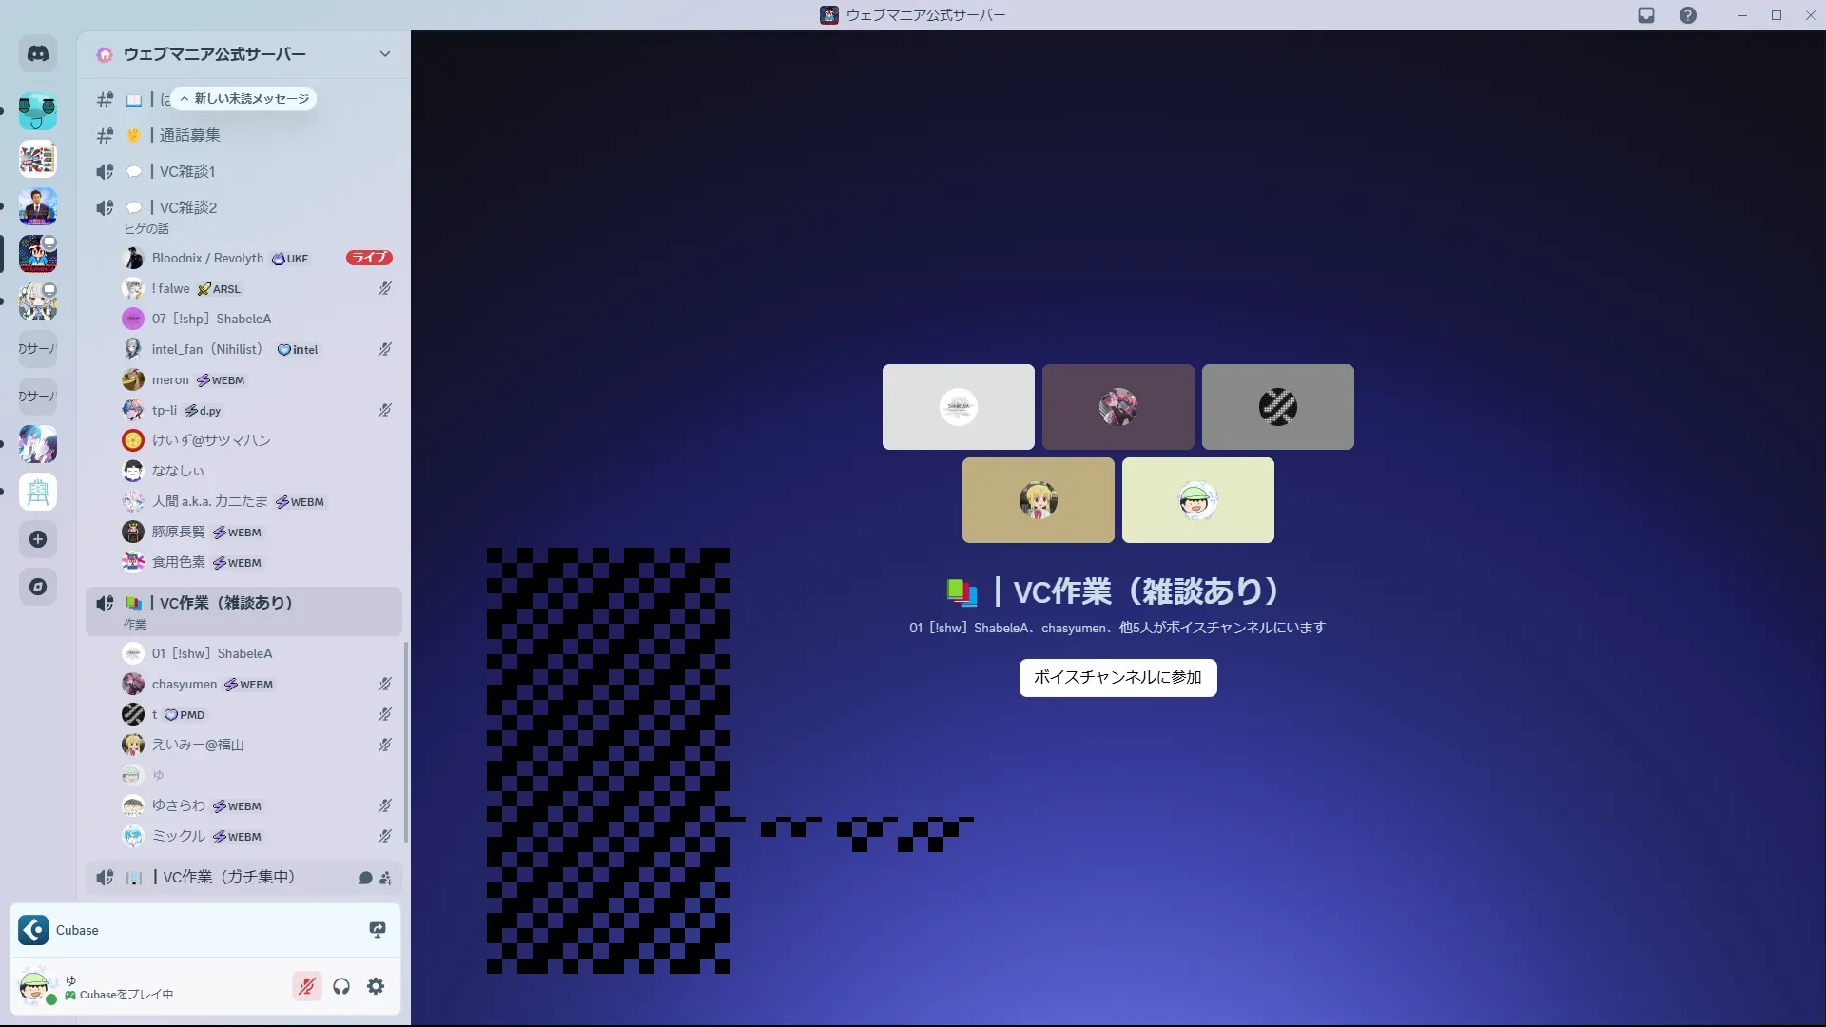Click the Add a Server plus icon
The image size is (1826, 1027).
click(38, 539)
